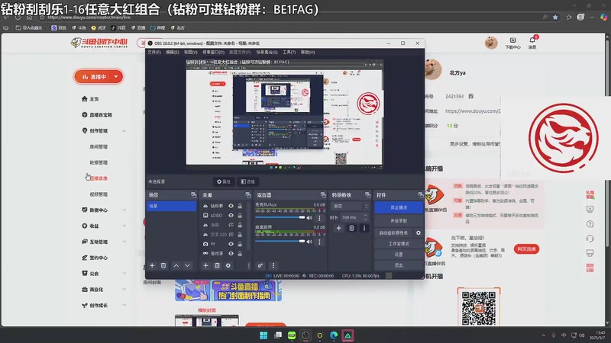Open 房间管理 in Douyu sidebar
611x343 pixels.
99,146
